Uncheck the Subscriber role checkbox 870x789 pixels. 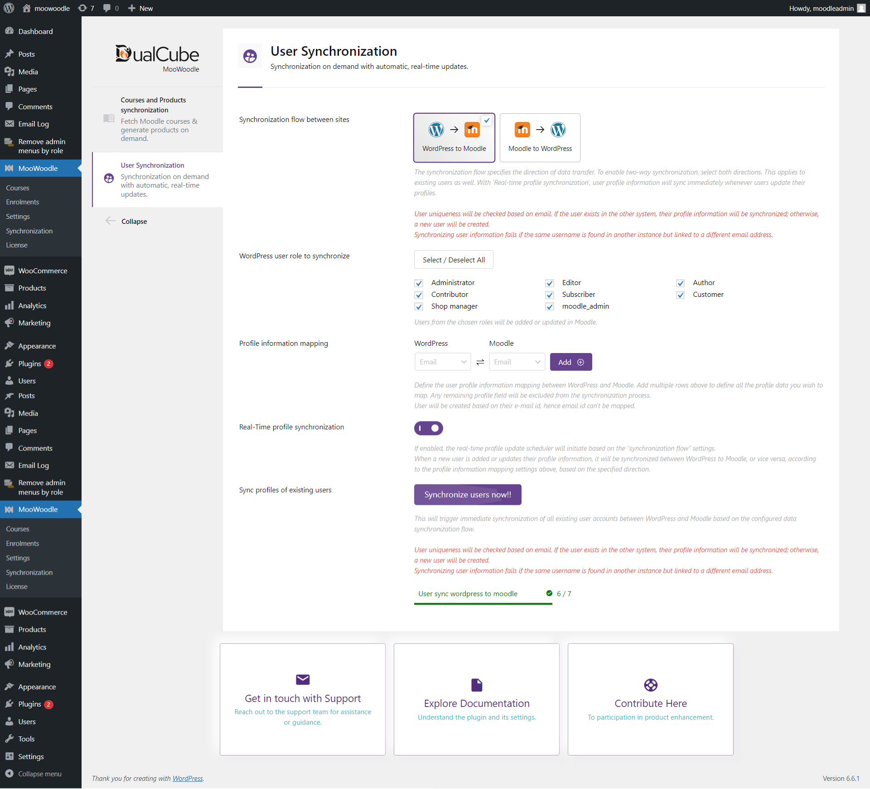tap(550, 295)
